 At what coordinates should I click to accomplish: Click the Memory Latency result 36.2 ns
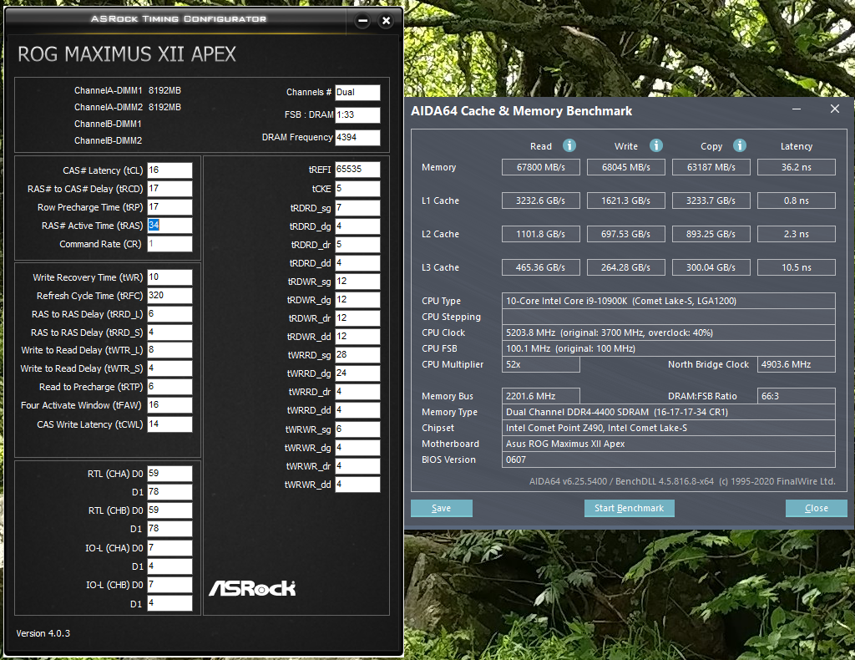pyautogui.click(x=796, y=167)
